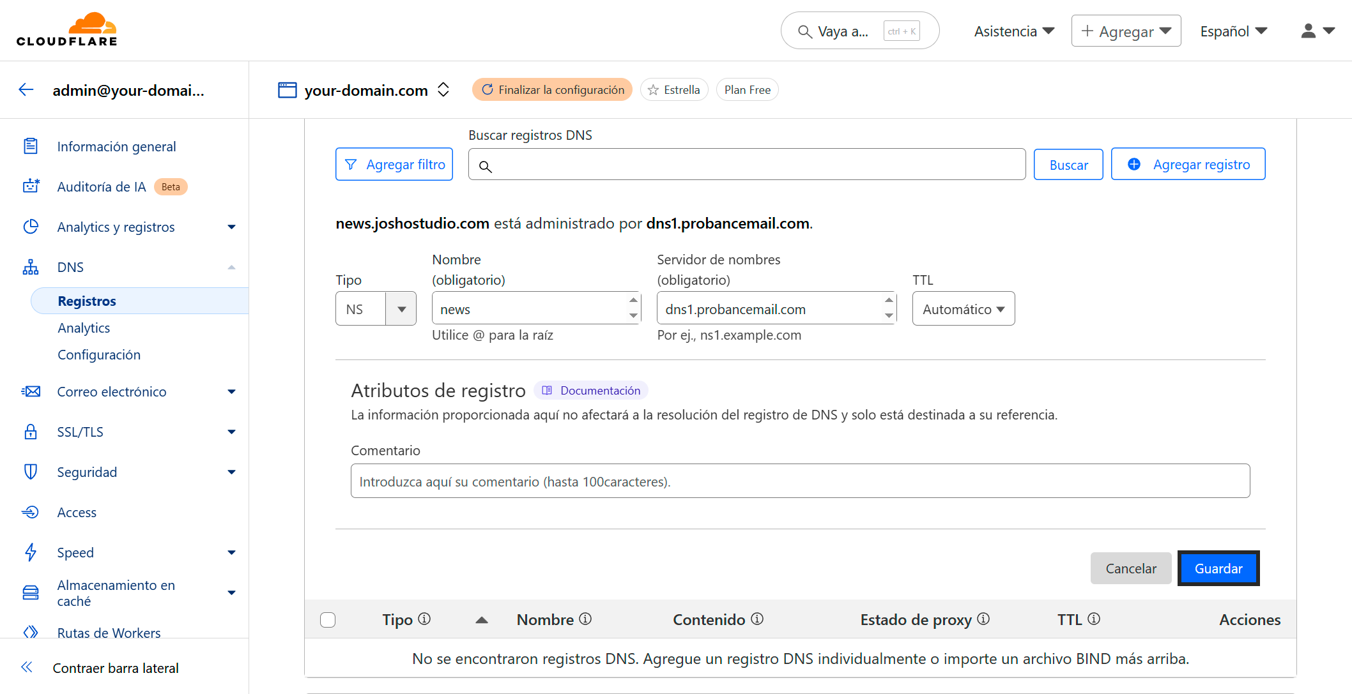The width and height of the screenshot is (1352, 694).
Task: Click the Cancelar button
Action: point(1131,568)
